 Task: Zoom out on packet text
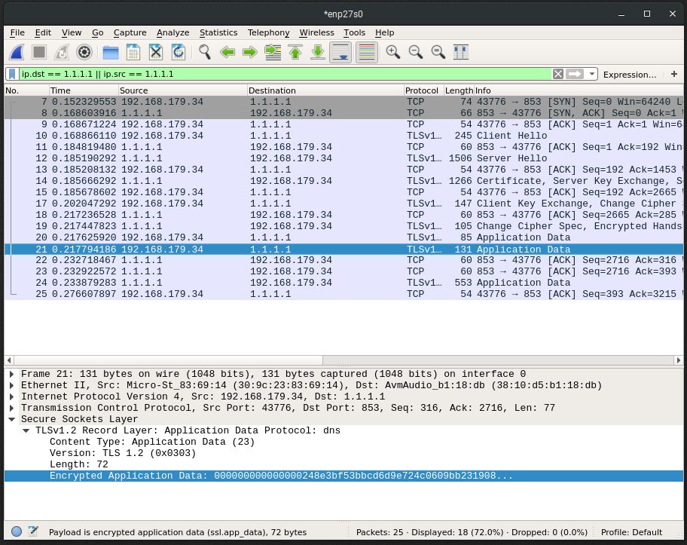click(x=416, y=52)
